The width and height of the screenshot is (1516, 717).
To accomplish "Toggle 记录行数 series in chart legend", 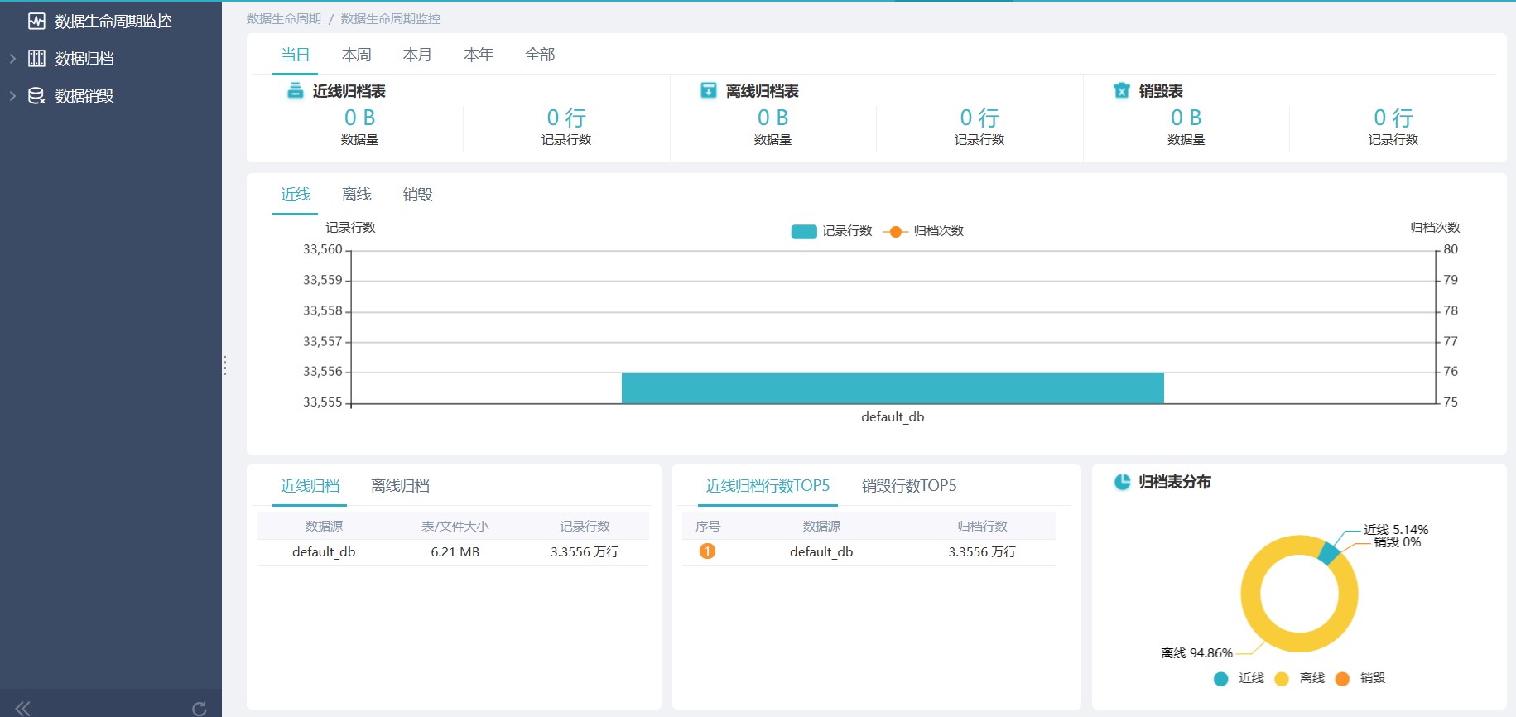I will coord(831,231).
